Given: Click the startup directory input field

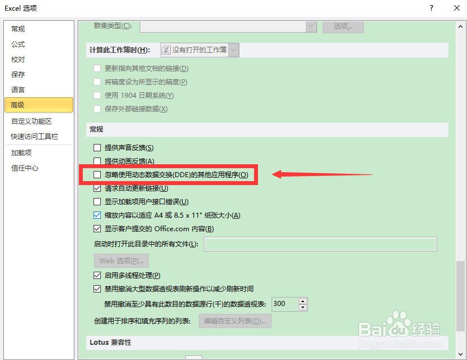Looking at the screenshot, I should point(320,244).
